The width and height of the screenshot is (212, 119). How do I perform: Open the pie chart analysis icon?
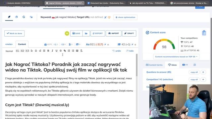pos(16,17)
